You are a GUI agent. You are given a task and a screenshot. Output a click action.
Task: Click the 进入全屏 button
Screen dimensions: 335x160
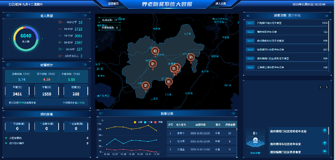[x=220, y=4]
